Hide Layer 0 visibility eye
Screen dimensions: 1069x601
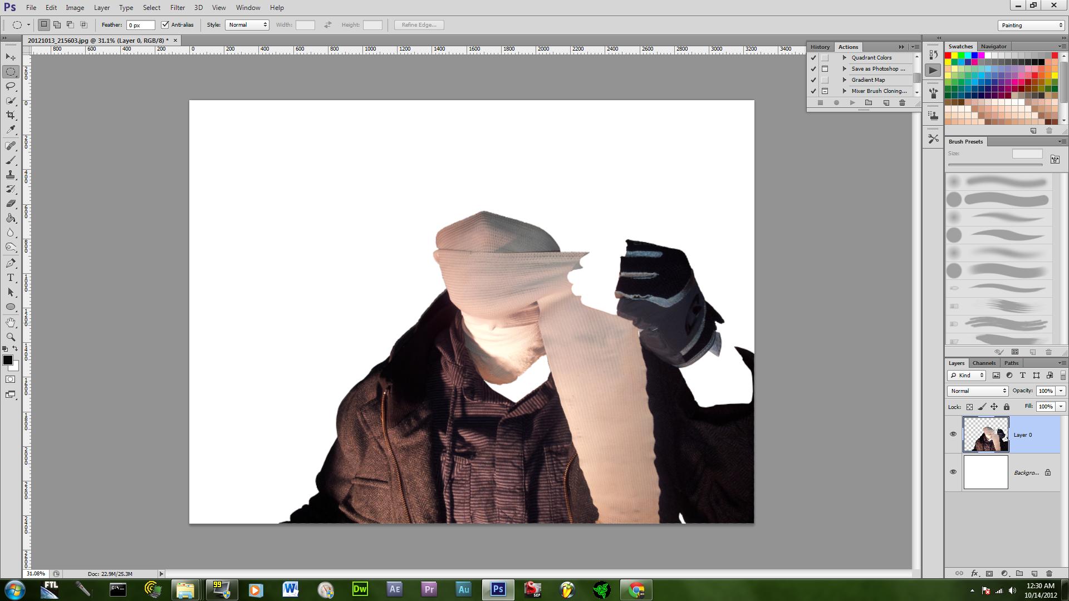tap(953, 434)
